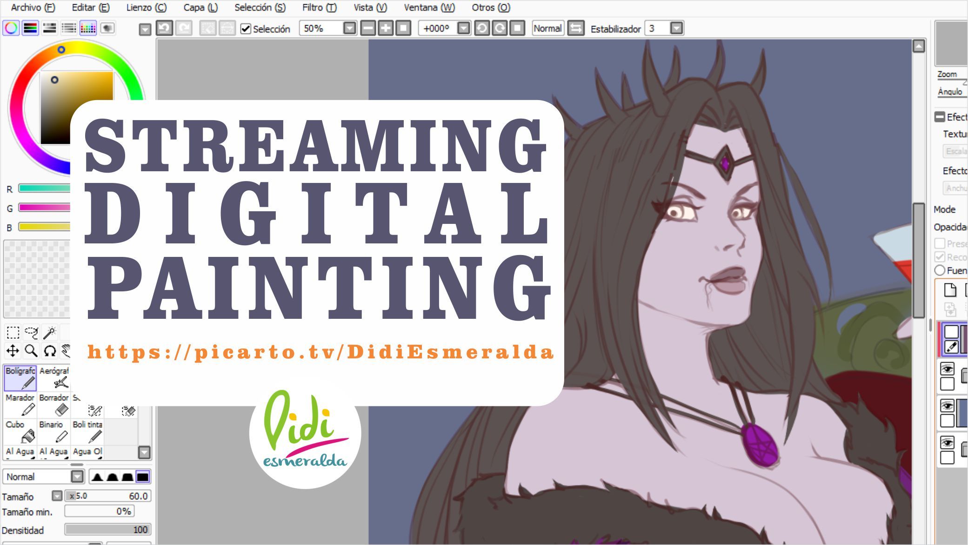
Task: Click the undo arrow in toolbar
Action: click(164, 28)
